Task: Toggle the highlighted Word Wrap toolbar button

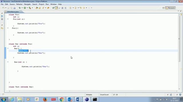Action: [56, 8]
